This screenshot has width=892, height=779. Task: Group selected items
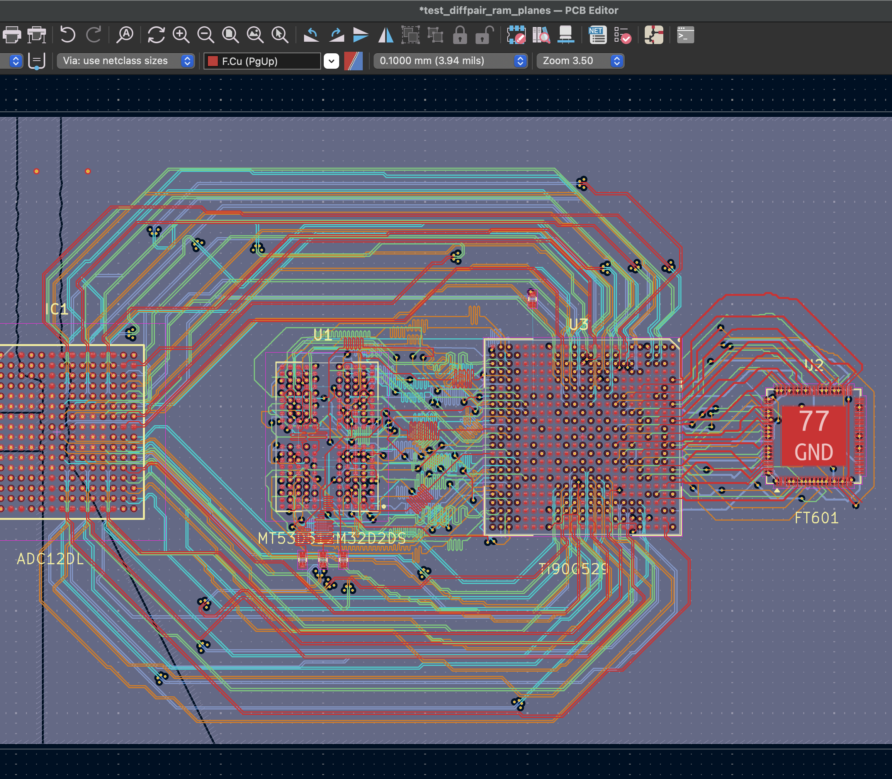(x=411, y=35)
